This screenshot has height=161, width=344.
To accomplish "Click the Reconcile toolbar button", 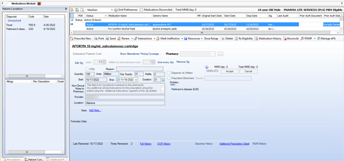I will (x=291, y=38).
